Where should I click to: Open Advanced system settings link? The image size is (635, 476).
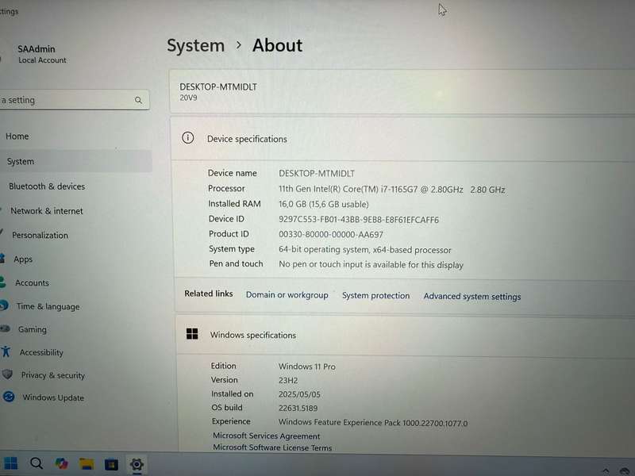coord(472,296)
